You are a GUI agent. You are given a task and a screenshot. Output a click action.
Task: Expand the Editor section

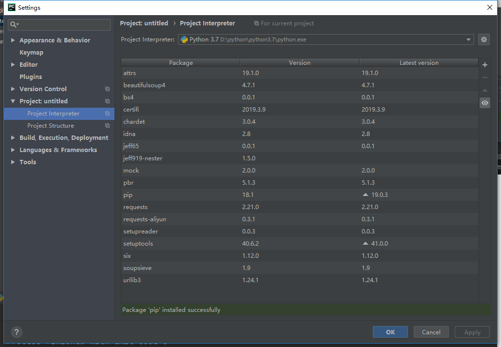(13, 64)
